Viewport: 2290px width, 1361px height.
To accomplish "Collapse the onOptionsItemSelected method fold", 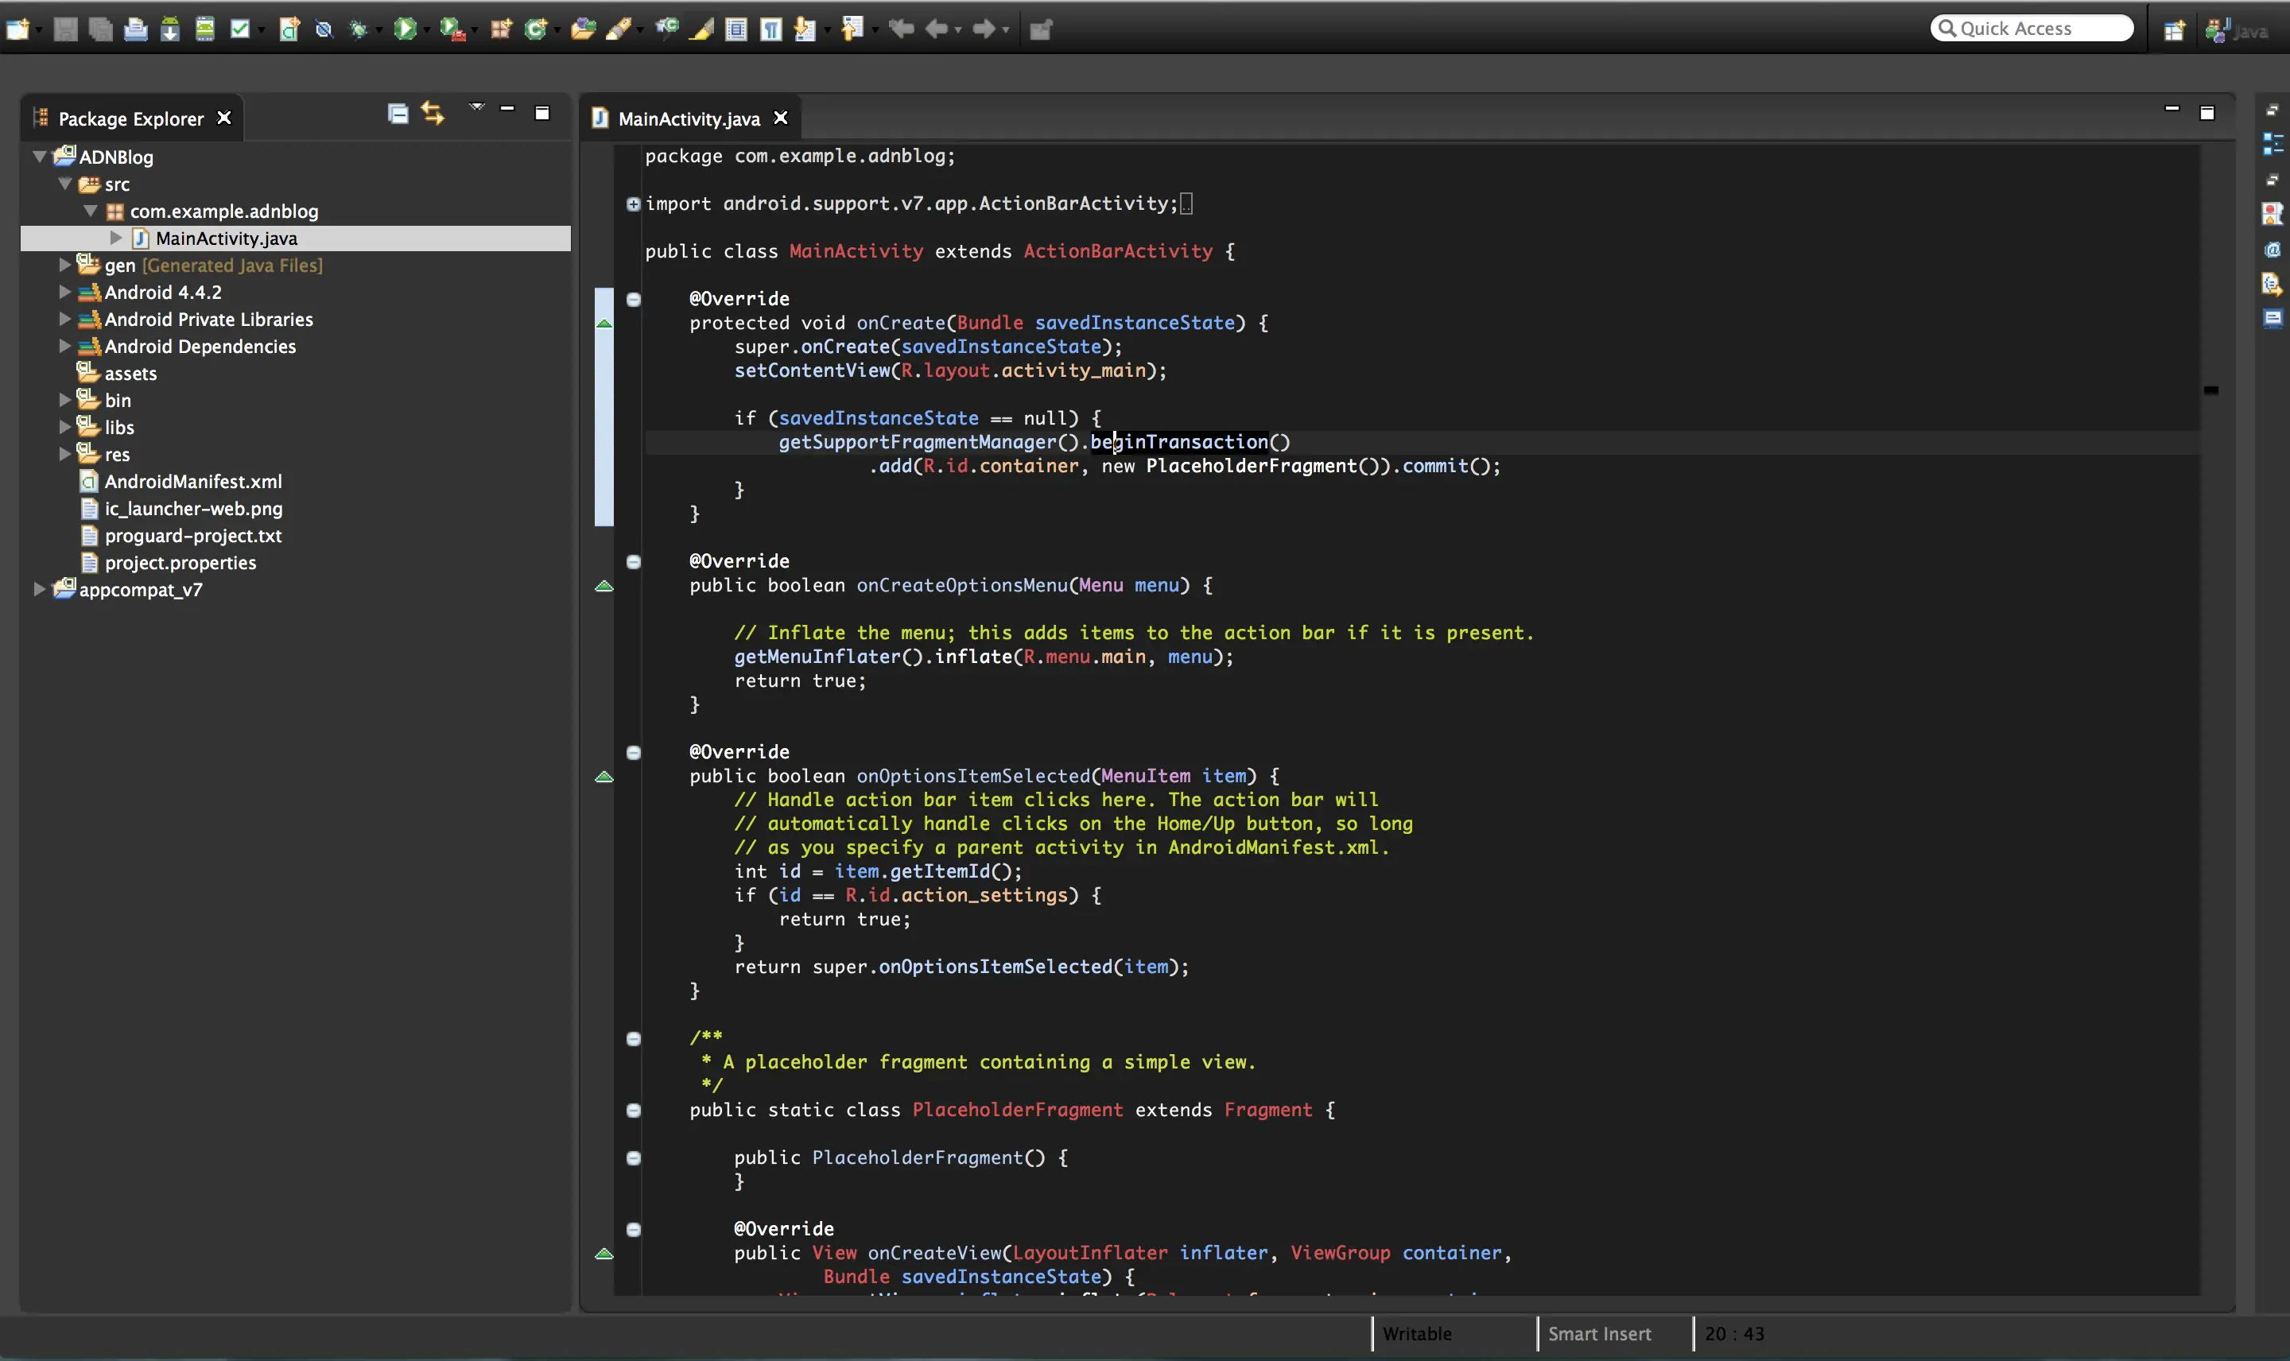I will tap(633, 752).
